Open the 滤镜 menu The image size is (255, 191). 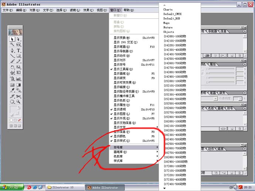pyautogui.click(x=75, y=10)
